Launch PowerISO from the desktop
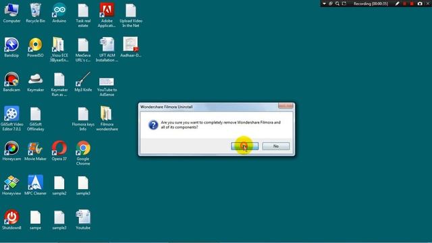432x243 pixels. point(35,47)
